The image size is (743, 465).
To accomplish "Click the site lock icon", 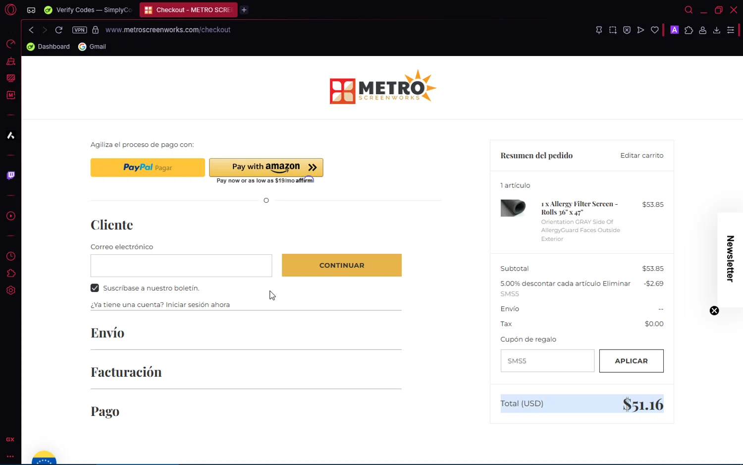I will coord(96,30).
